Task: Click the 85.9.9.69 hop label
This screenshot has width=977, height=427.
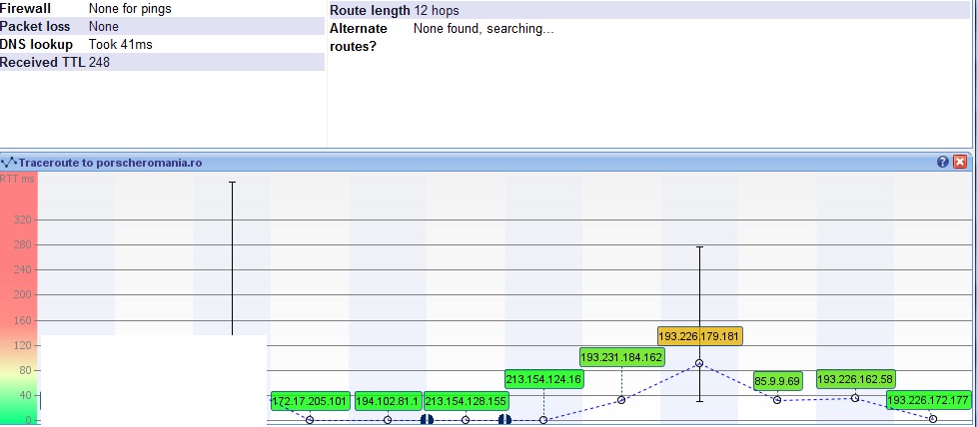Action: coord(777,381)
